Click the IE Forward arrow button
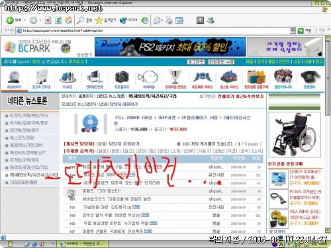Image resolution: width=331 pixels, height=248 pixels. (x=33, y=21)
